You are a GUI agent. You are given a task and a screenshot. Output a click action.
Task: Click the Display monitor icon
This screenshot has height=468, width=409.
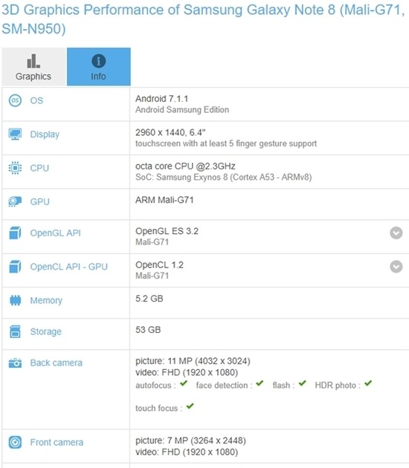(x=15, y=134)
